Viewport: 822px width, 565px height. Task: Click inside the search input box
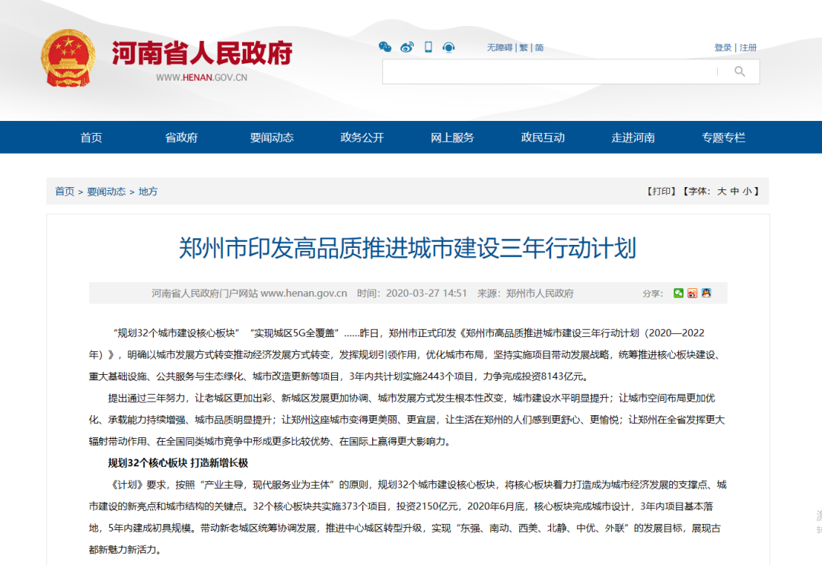548,71
